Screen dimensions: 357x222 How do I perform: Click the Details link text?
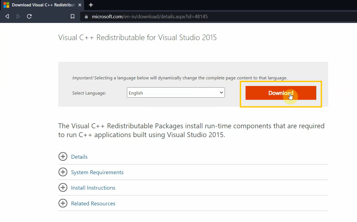point(79,157)
